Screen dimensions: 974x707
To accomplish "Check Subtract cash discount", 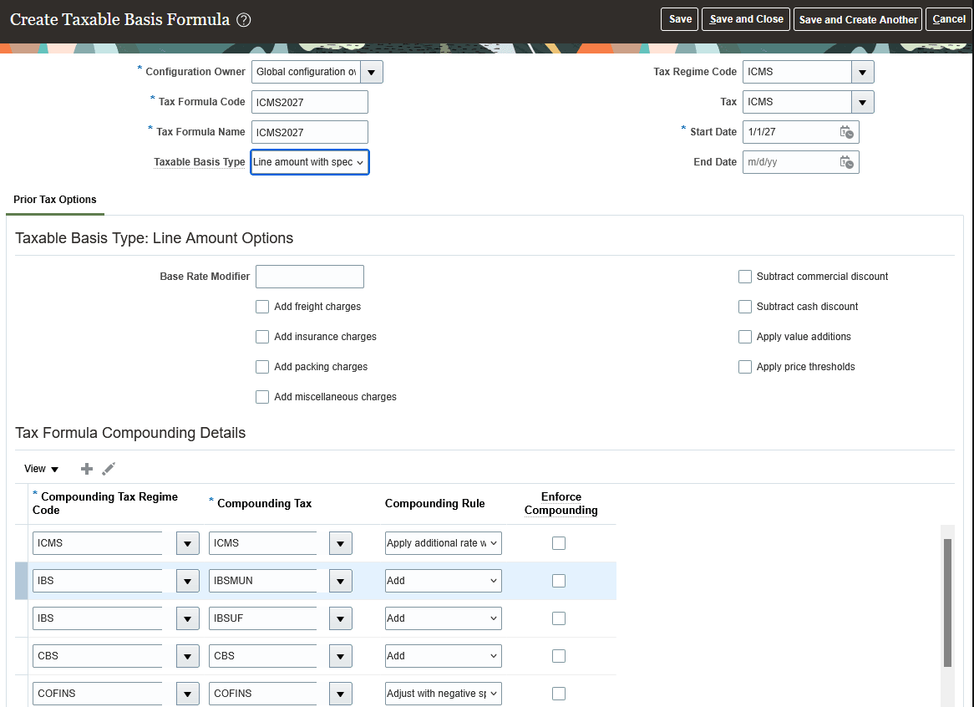I will pyautogui.click(x=744, y=307).
